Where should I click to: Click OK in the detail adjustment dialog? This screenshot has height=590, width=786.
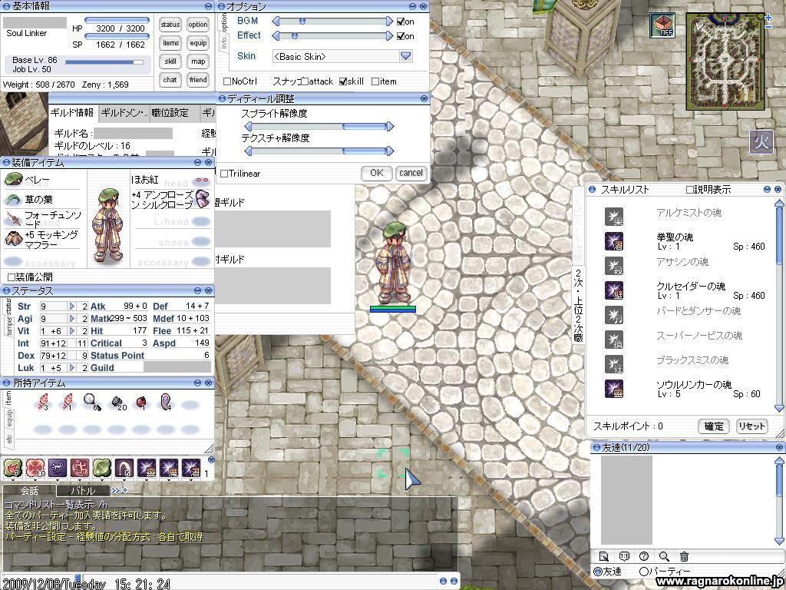point(376,173)
